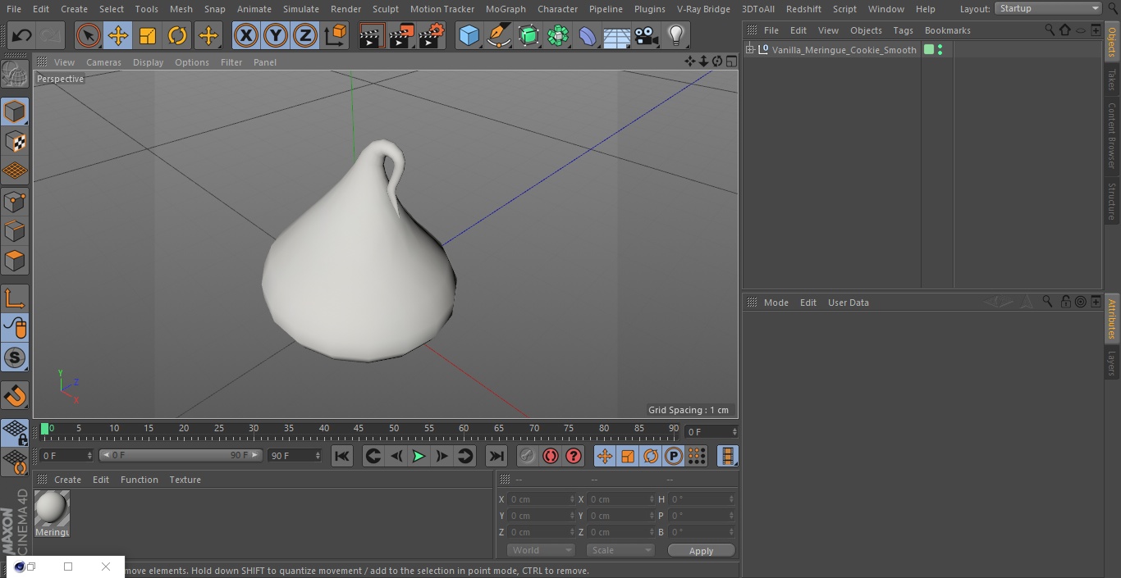Screen dimensions: 1121x578
Task: Switch to Texture mode checkered cube
Action: coord(15,141)
